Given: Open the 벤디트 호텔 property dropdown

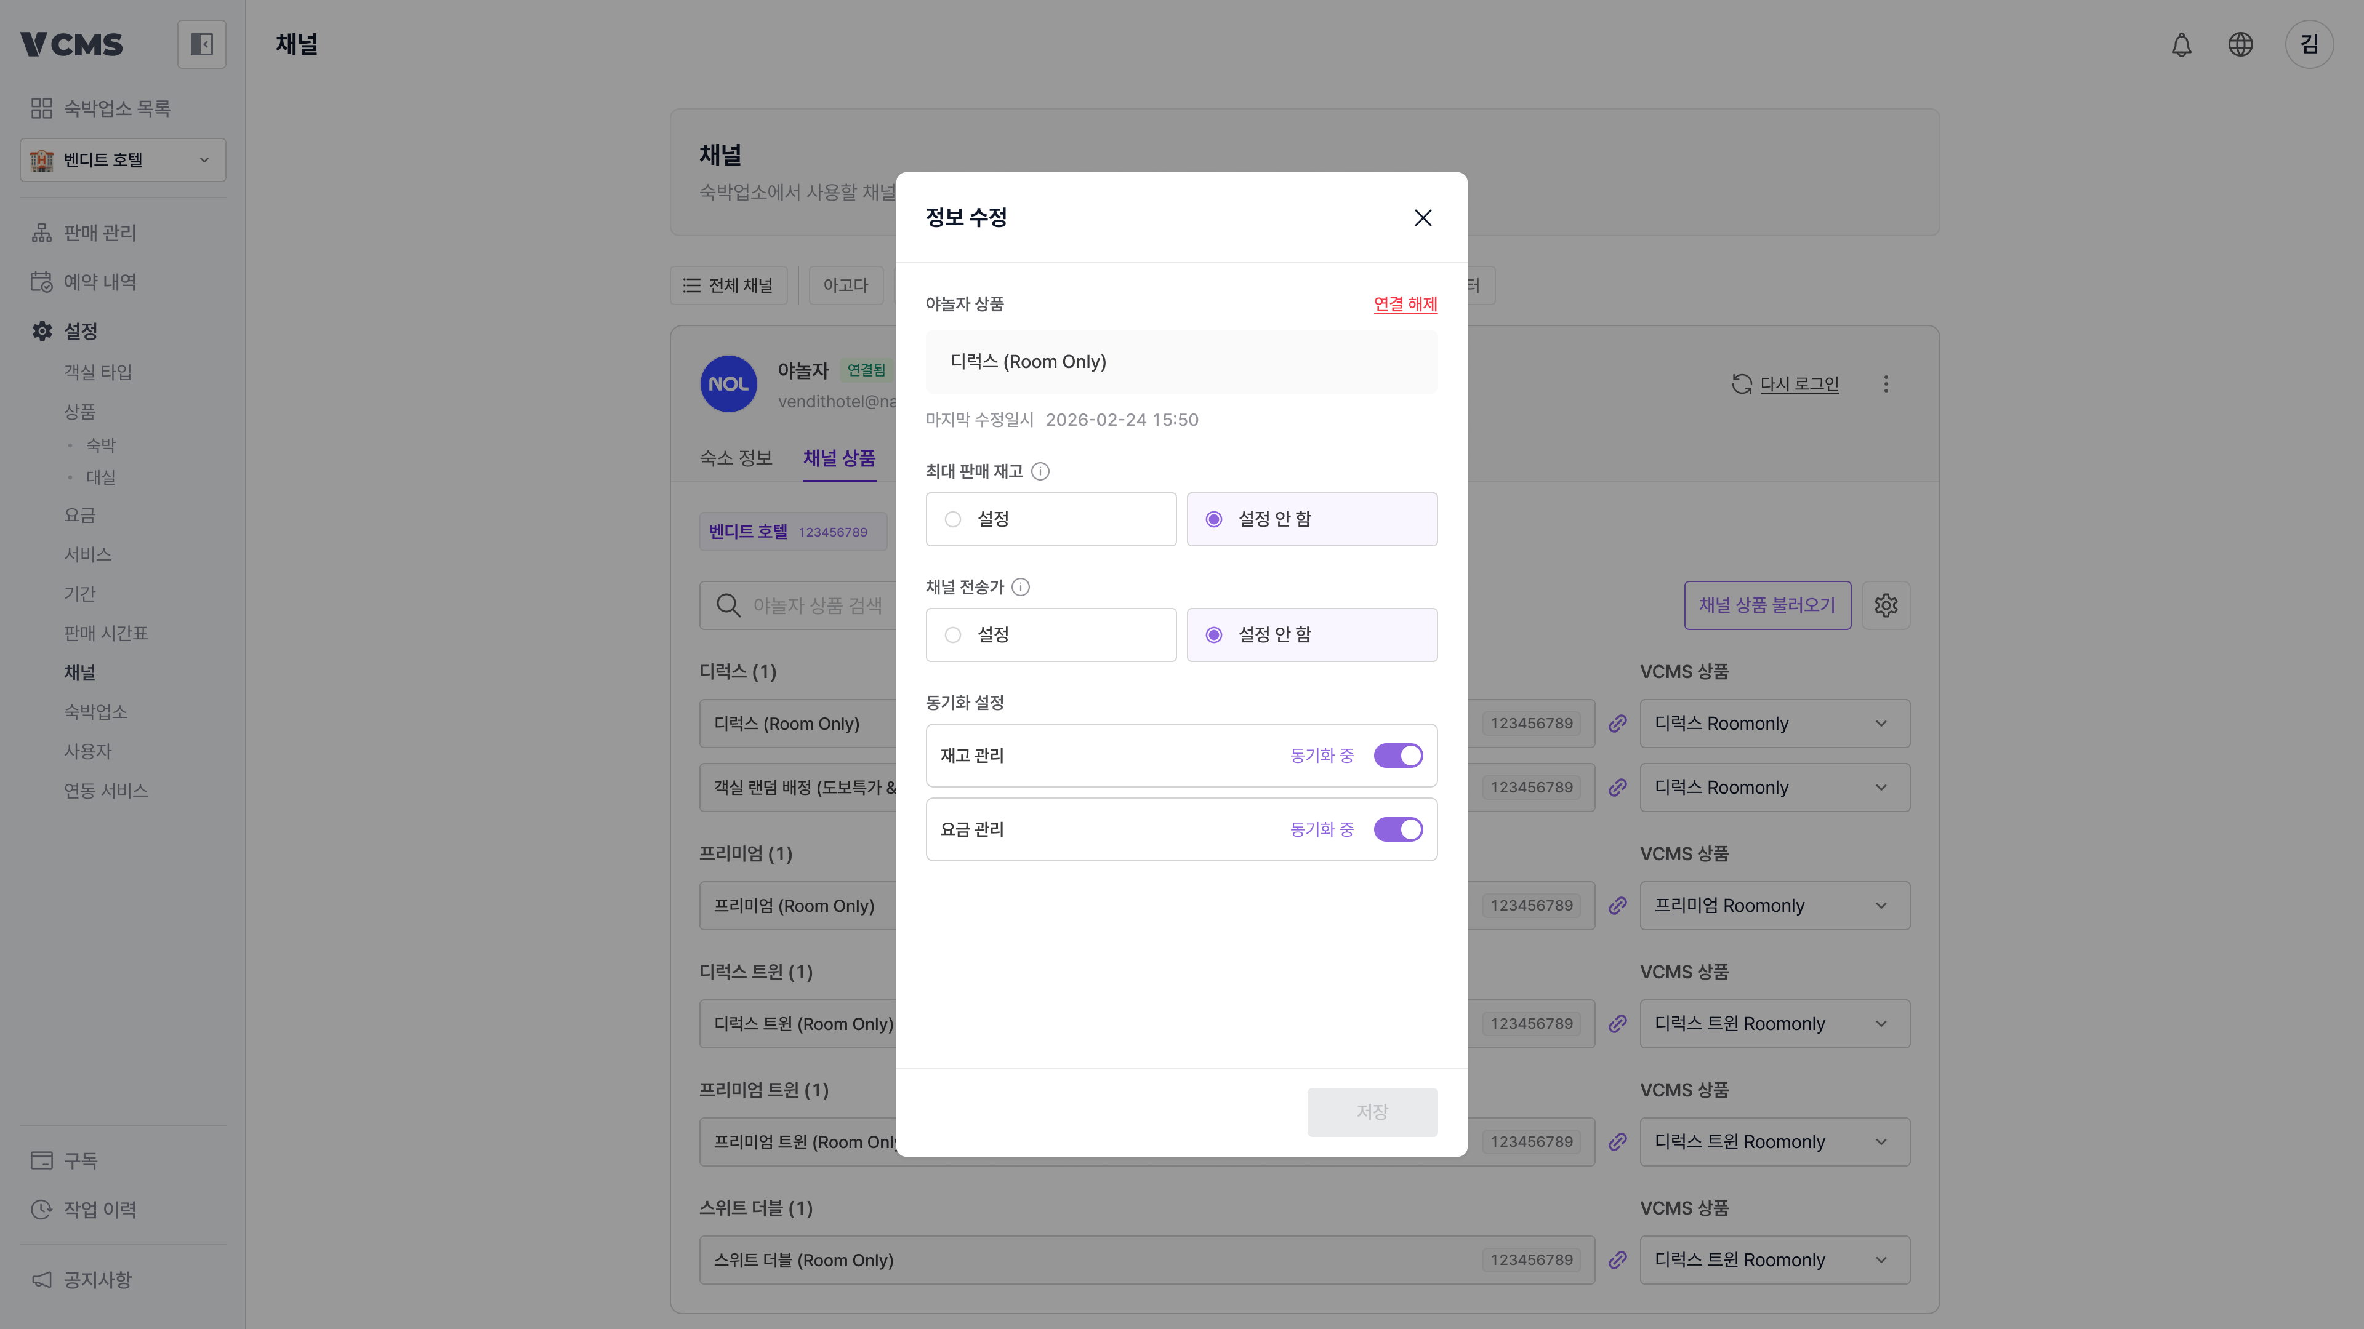Looking at the screenshot, I should [x=123, y=159].
